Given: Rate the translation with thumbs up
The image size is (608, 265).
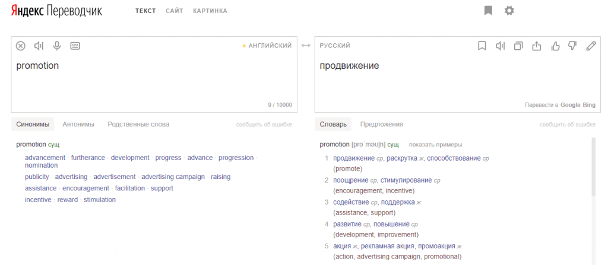Looking at the screenshot, I should pos(555,46).
